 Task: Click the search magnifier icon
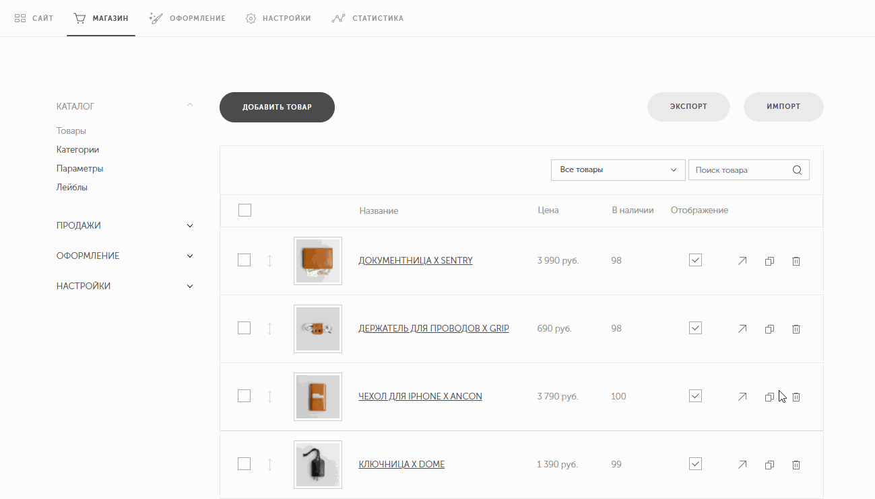(797, 170)
